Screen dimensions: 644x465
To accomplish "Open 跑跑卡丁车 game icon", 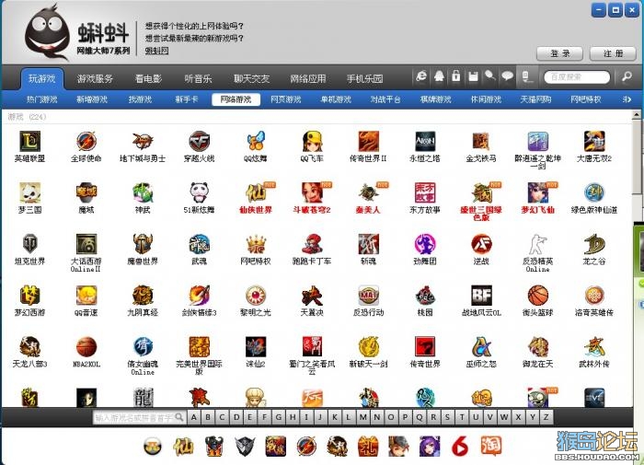I will [312, 244].
